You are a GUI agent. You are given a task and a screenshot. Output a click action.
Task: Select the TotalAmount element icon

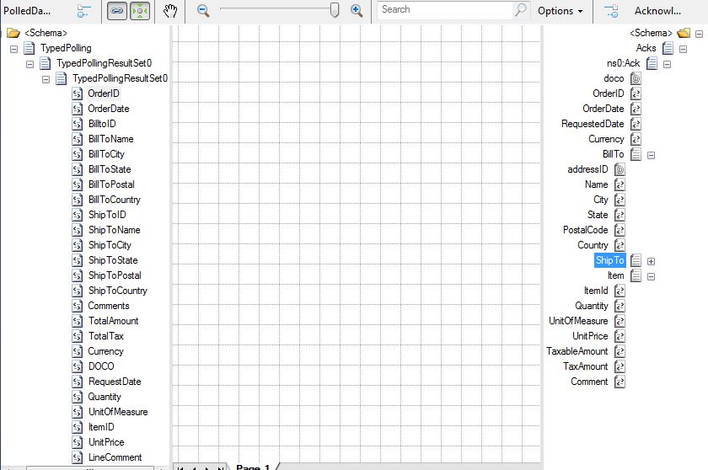(78, 321)
